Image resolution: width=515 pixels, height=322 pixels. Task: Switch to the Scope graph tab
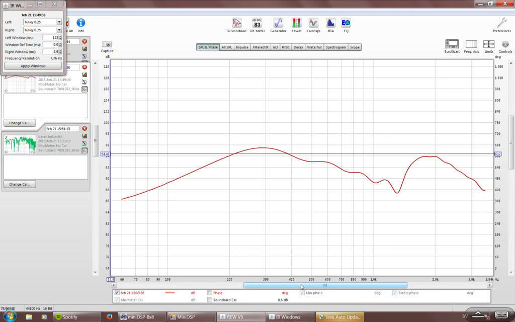pyautogui.click(x=355, y=47)
